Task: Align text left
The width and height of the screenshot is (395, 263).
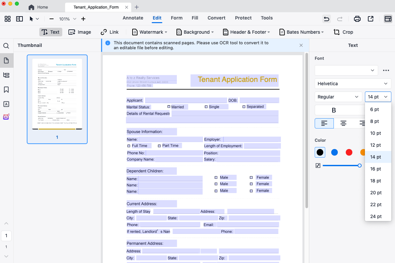Action: [324, 124]
